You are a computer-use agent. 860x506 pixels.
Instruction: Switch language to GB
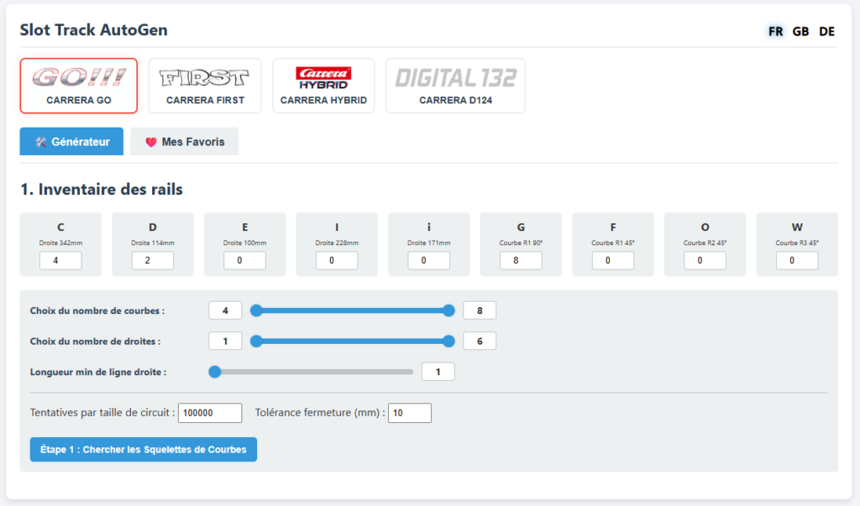pos(800,31)
